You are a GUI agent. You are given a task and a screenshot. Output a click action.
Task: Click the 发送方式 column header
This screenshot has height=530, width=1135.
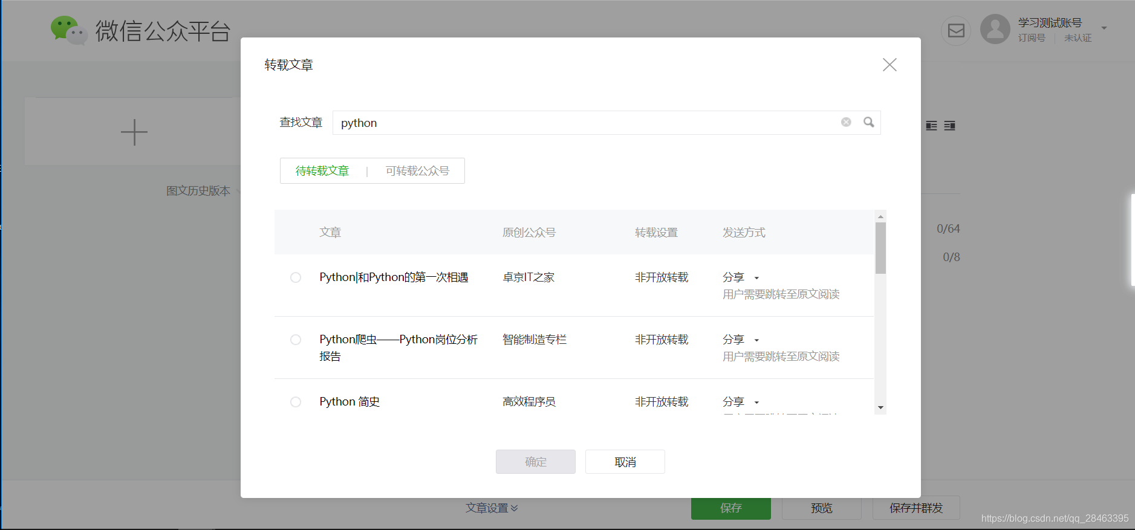[x=744, y=233]
